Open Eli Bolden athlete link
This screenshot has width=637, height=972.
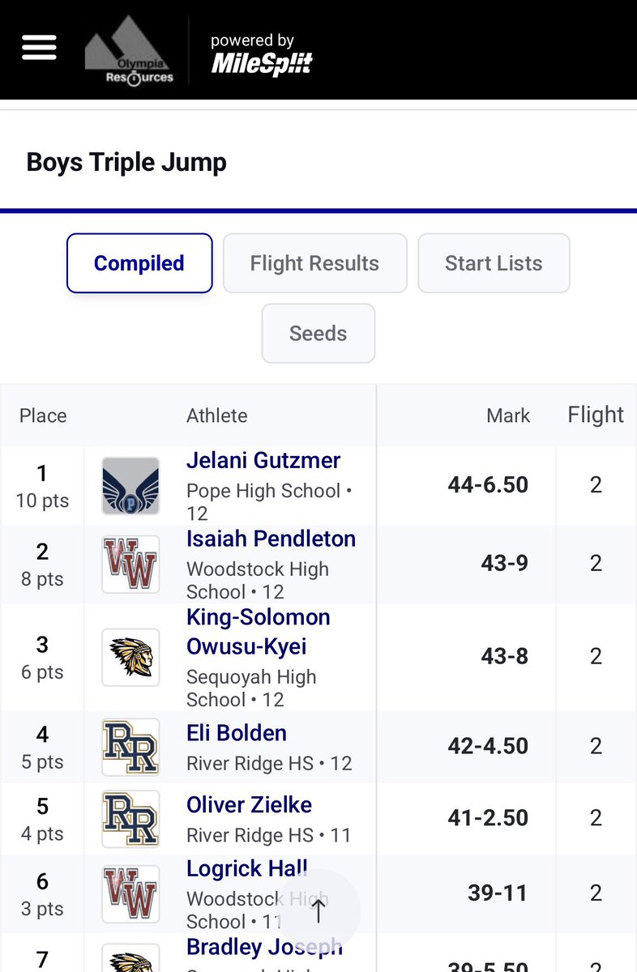point(237,733)
